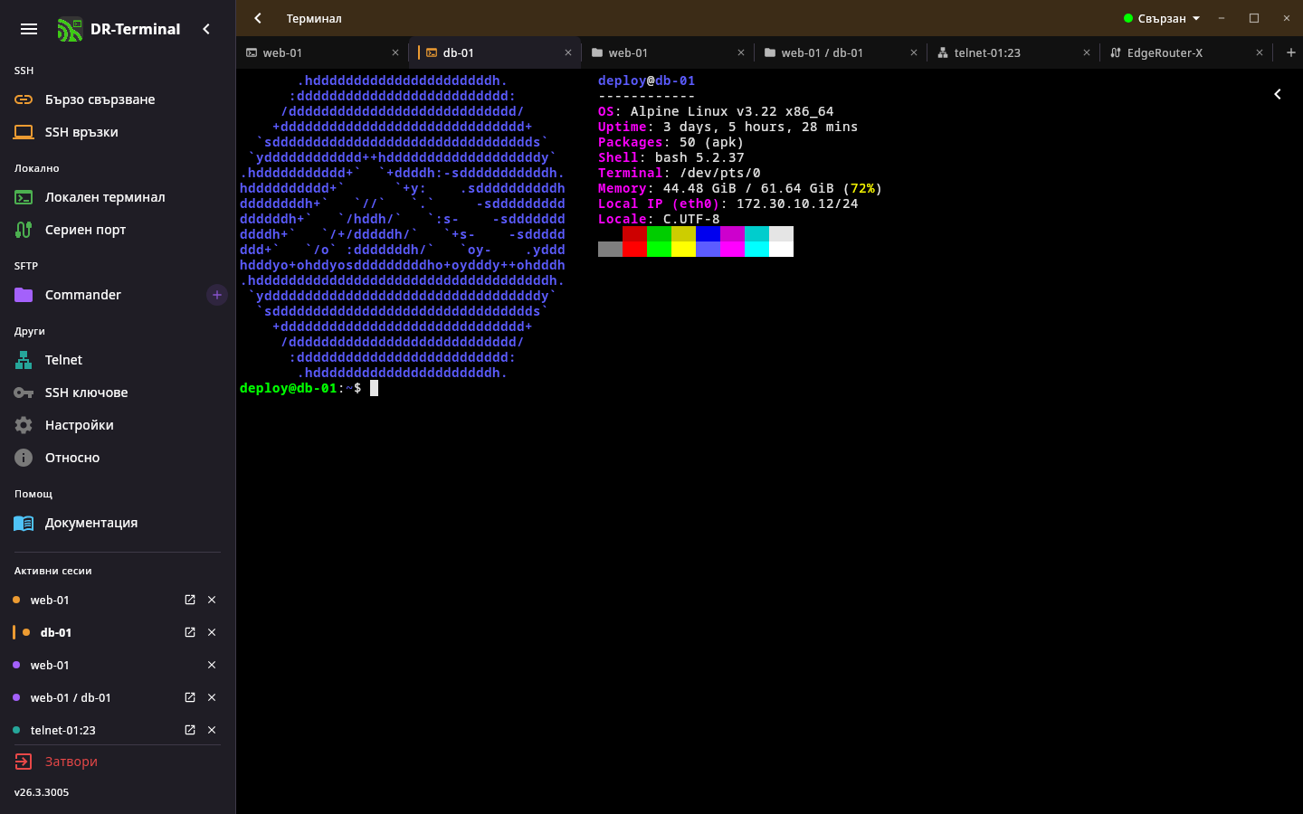The image size is (1303, 814).
Task: Click the Активни сесии heading
Action: point(53,571)
